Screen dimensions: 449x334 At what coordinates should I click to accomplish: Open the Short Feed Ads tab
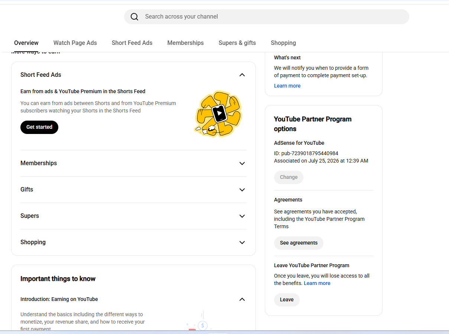[x=132, y=43]
